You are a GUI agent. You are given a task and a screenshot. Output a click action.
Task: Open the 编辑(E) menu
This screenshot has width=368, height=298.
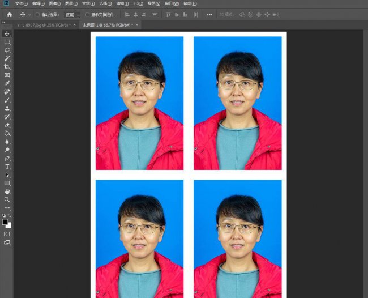(x=38, y=3)
